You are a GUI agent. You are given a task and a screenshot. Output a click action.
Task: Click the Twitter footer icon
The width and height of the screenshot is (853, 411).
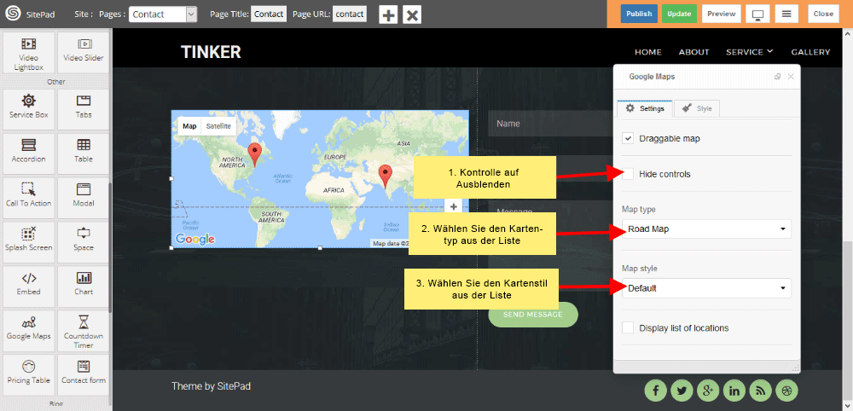click(682, 390)
